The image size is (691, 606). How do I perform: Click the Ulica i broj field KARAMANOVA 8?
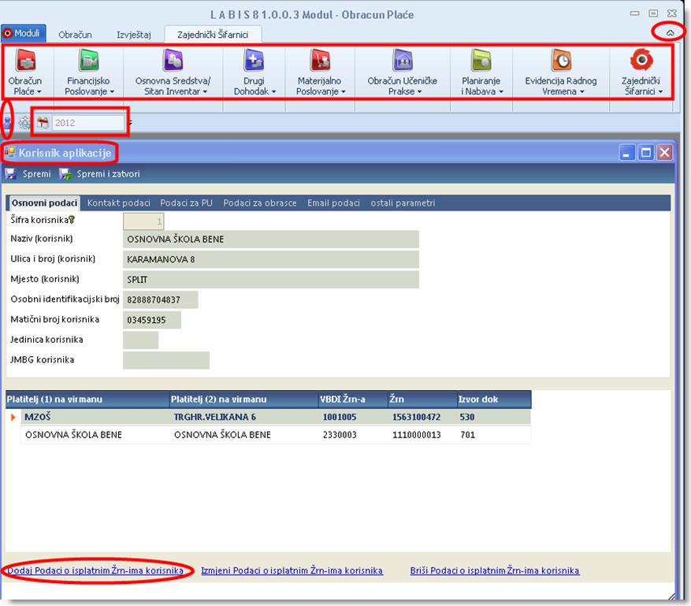point(270,259)
